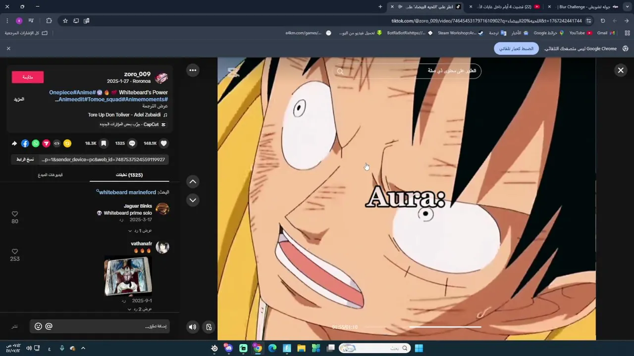Expand 1 reply under Jaguar Binks' comment
The height and width of the screenshot is (356, 634).
(x=140, y=231)
